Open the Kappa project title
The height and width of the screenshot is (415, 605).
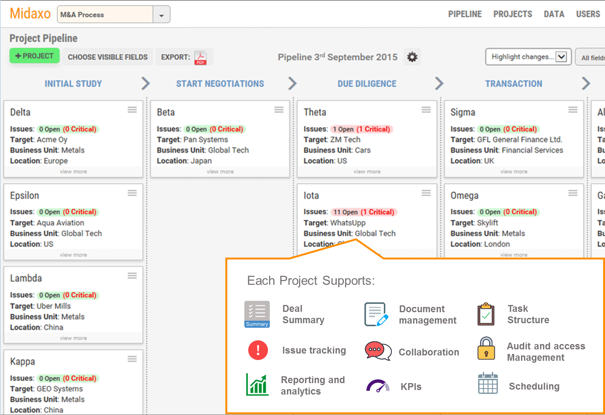pos(22,362)
